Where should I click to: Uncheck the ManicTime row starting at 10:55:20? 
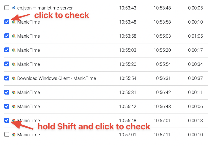pyautogui.click(x=7, y=64)
